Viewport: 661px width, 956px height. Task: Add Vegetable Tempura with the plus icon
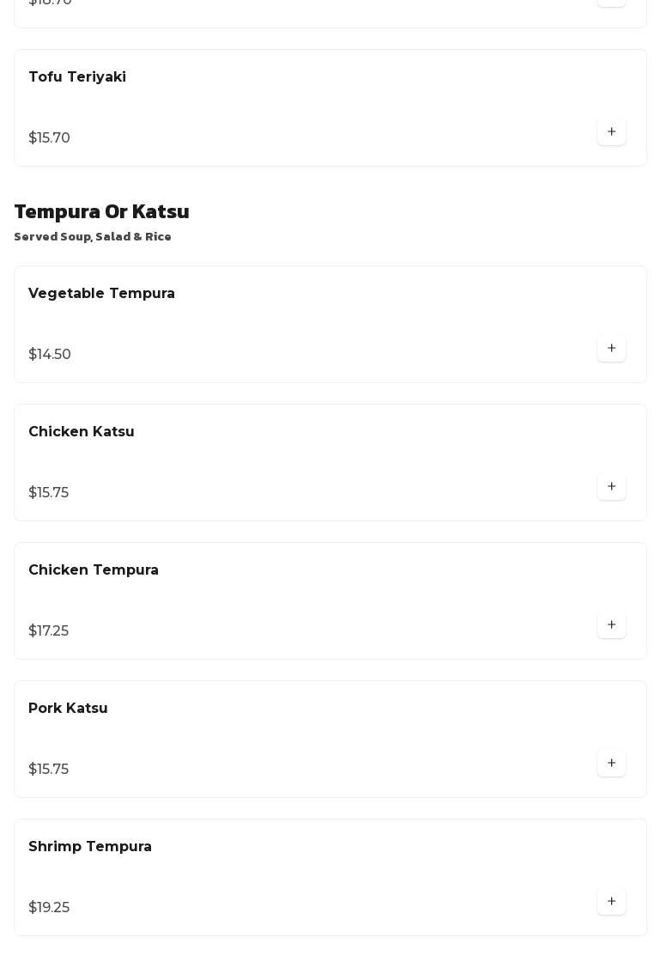point(611,349)
